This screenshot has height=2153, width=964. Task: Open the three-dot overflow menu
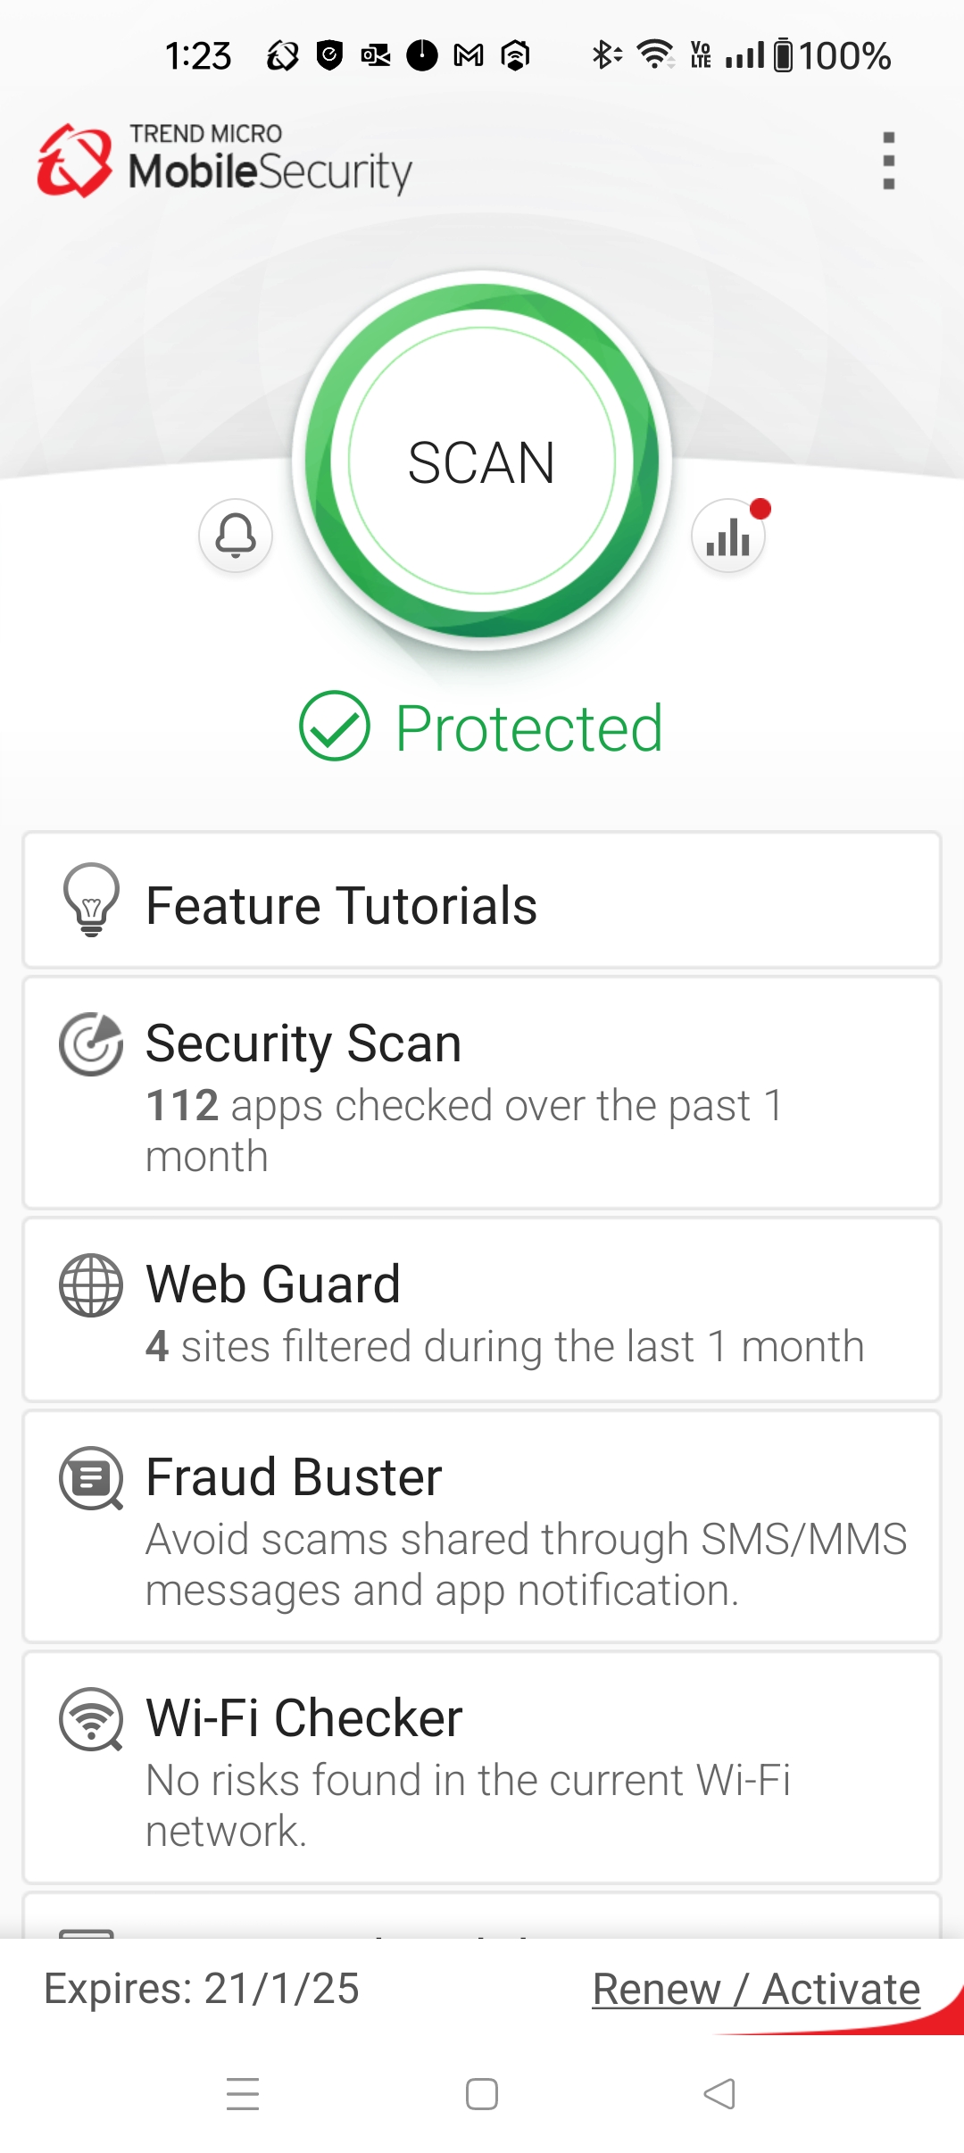point(889,161)
